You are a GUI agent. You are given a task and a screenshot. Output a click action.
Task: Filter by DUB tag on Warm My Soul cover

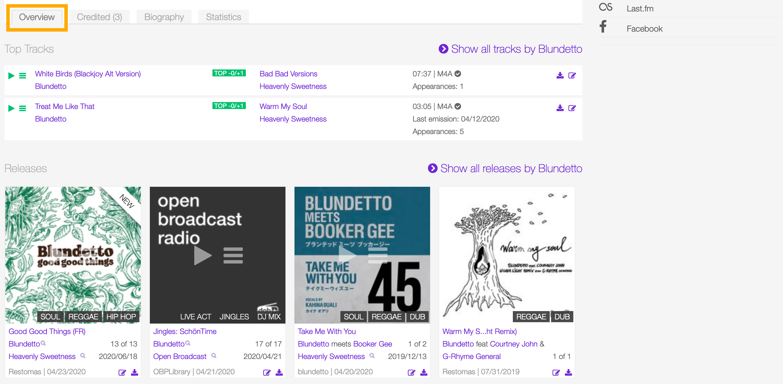[562, 317]
